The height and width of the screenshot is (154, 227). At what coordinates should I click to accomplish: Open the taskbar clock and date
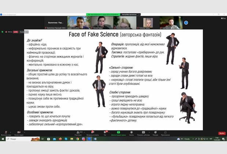(217, 139)
